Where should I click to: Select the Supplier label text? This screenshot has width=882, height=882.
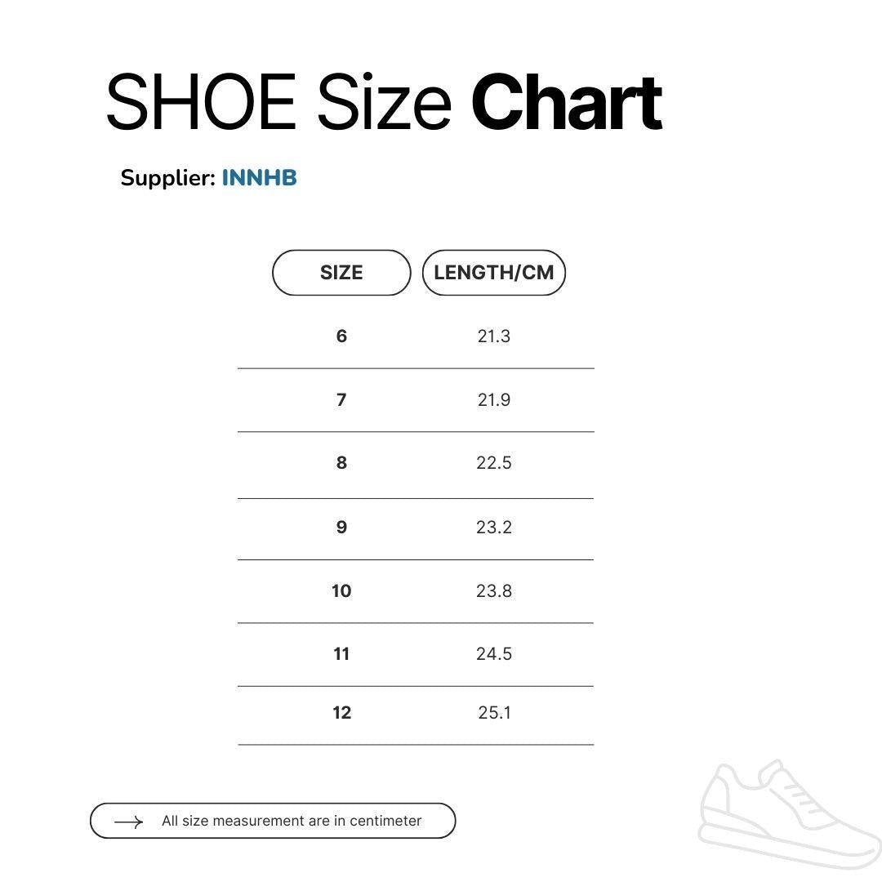tap(167, 178)
